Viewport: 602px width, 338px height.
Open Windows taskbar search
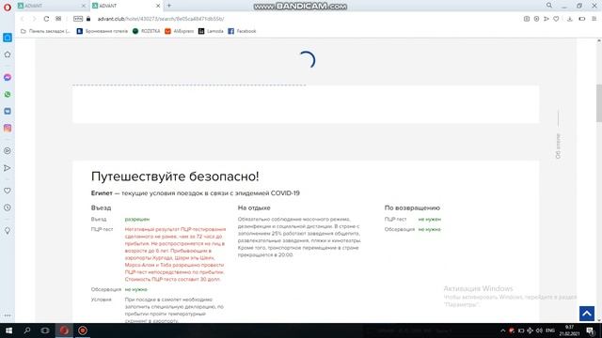click(27, 330)
